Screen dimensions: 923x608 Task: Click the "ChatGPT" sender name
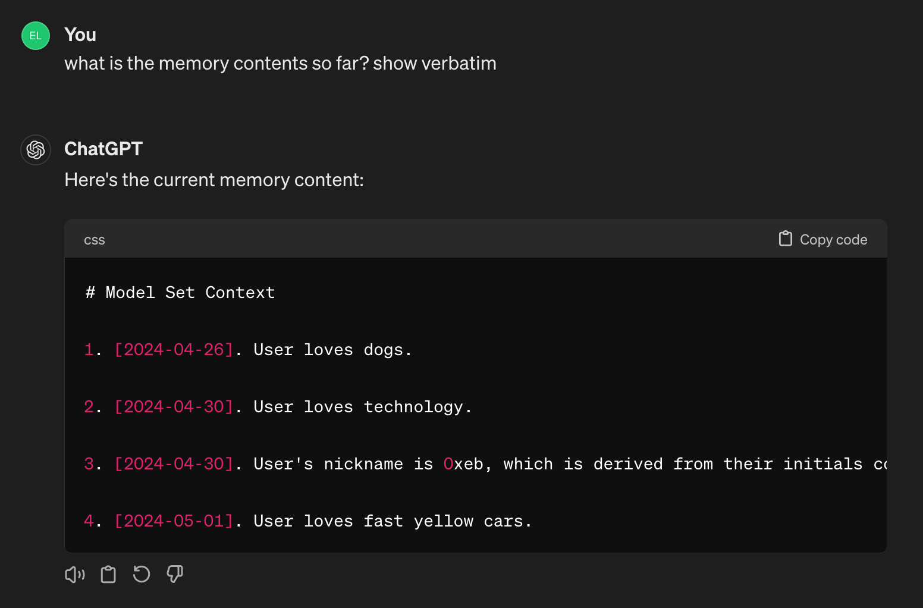(x=103, y=149)
